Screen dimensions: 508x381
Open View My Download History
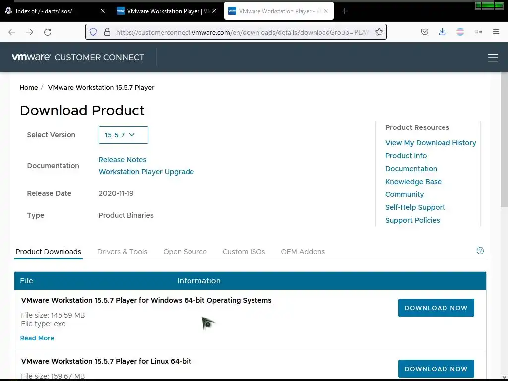[431, 143]
